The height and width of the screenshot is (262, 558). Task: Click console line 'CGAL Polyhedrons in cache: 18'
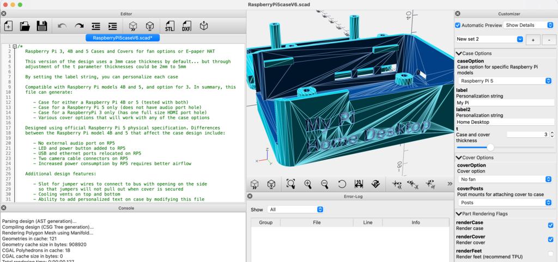click(35, 250)
